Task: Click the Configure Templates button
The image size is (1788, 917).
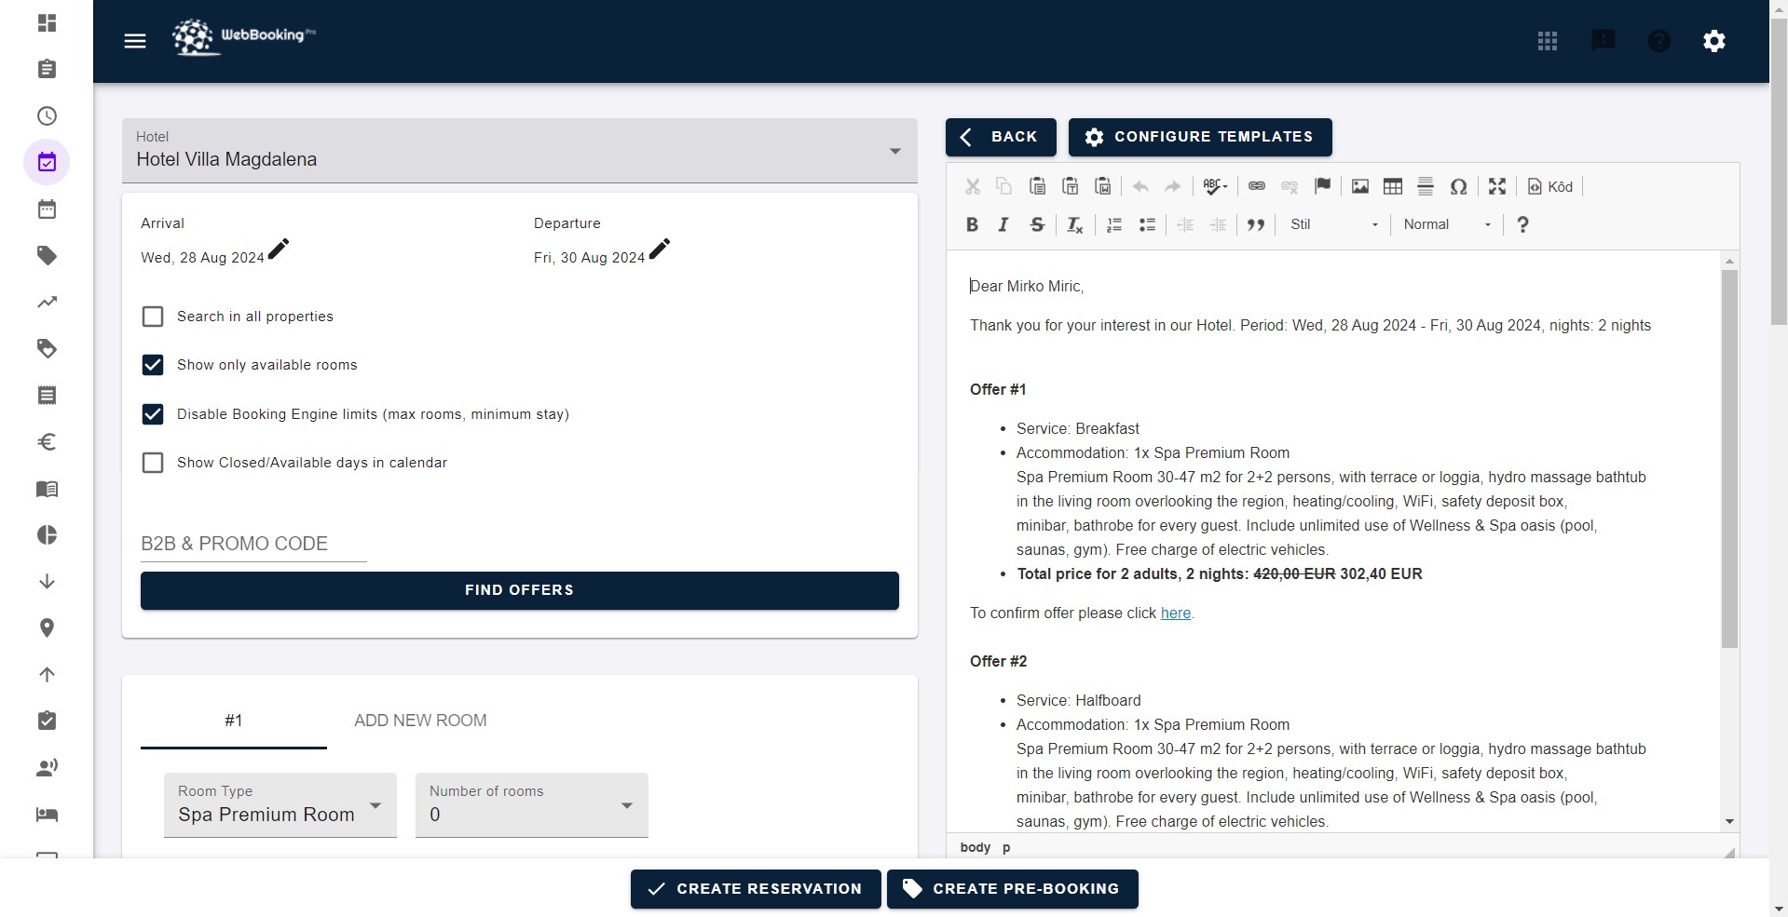Action: pos(1199,137)
